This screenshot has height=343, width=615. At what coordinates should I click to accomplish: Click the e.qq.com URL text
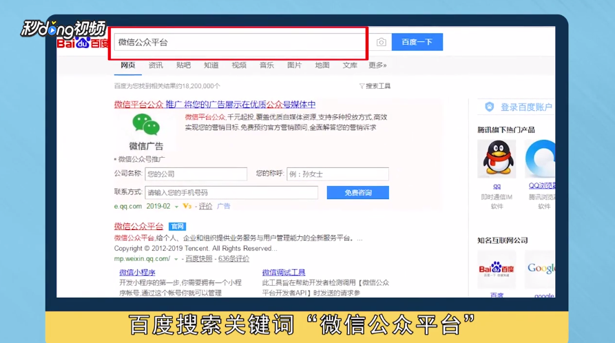(128, 207)
